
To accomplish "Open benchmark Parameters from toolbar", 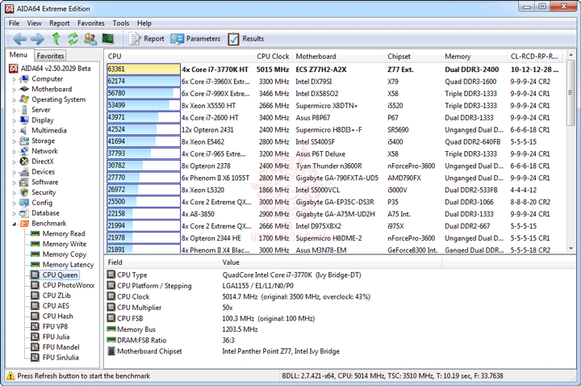I will pyautogui.click(x=195, y=39).
